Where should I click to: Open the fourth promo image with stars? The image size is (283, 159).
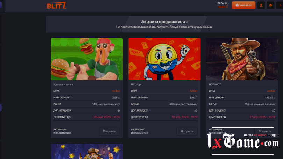[87, 151]
